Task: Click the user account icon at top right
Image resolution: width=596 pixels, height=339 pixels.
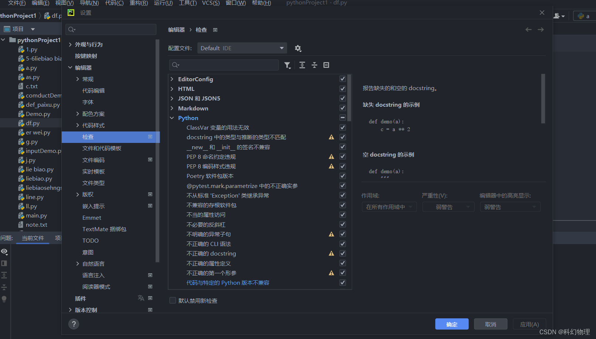Action: click(x=557, y=16)
